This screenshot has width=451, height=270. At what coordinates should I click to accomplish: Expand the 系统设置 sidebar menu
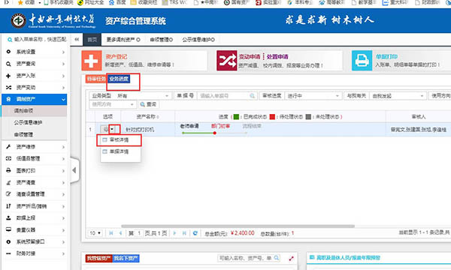pos(35,52)
